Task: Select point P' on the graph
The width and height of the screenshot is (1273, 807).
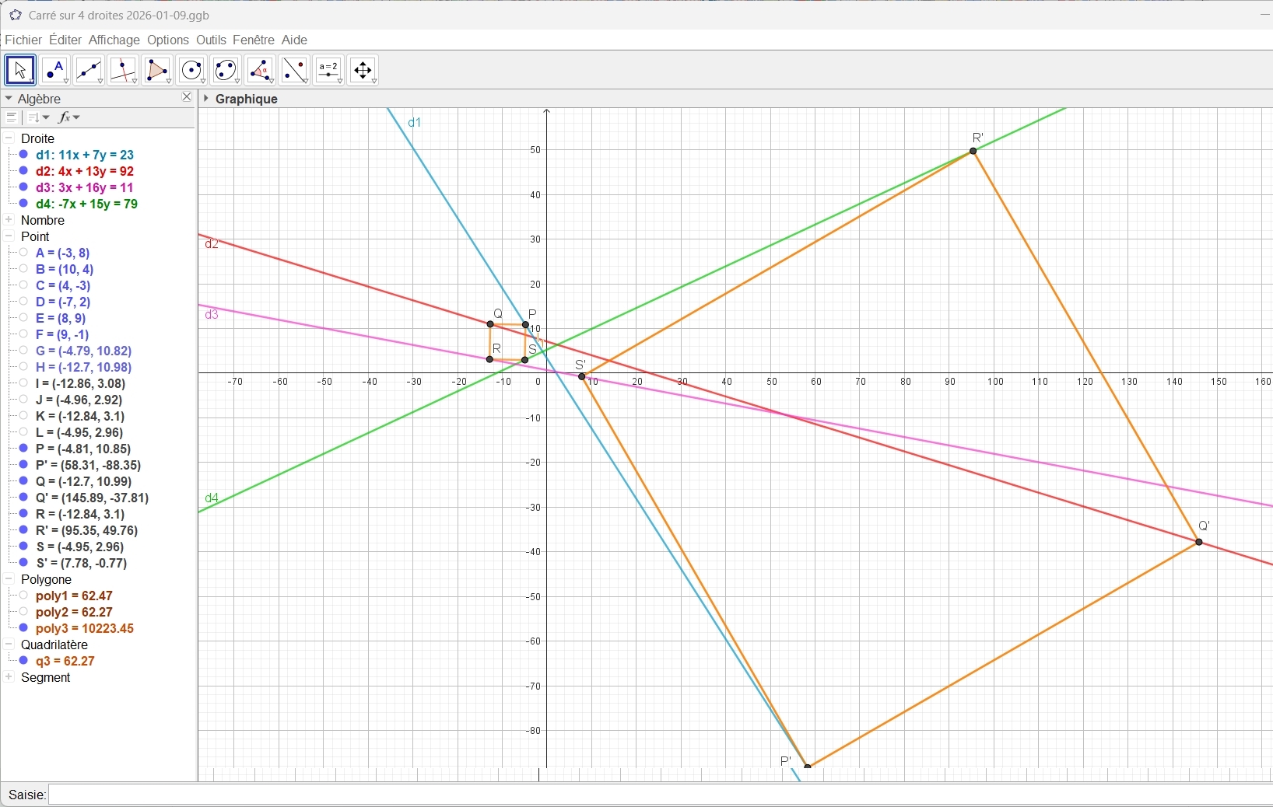Action: point(808,767)
